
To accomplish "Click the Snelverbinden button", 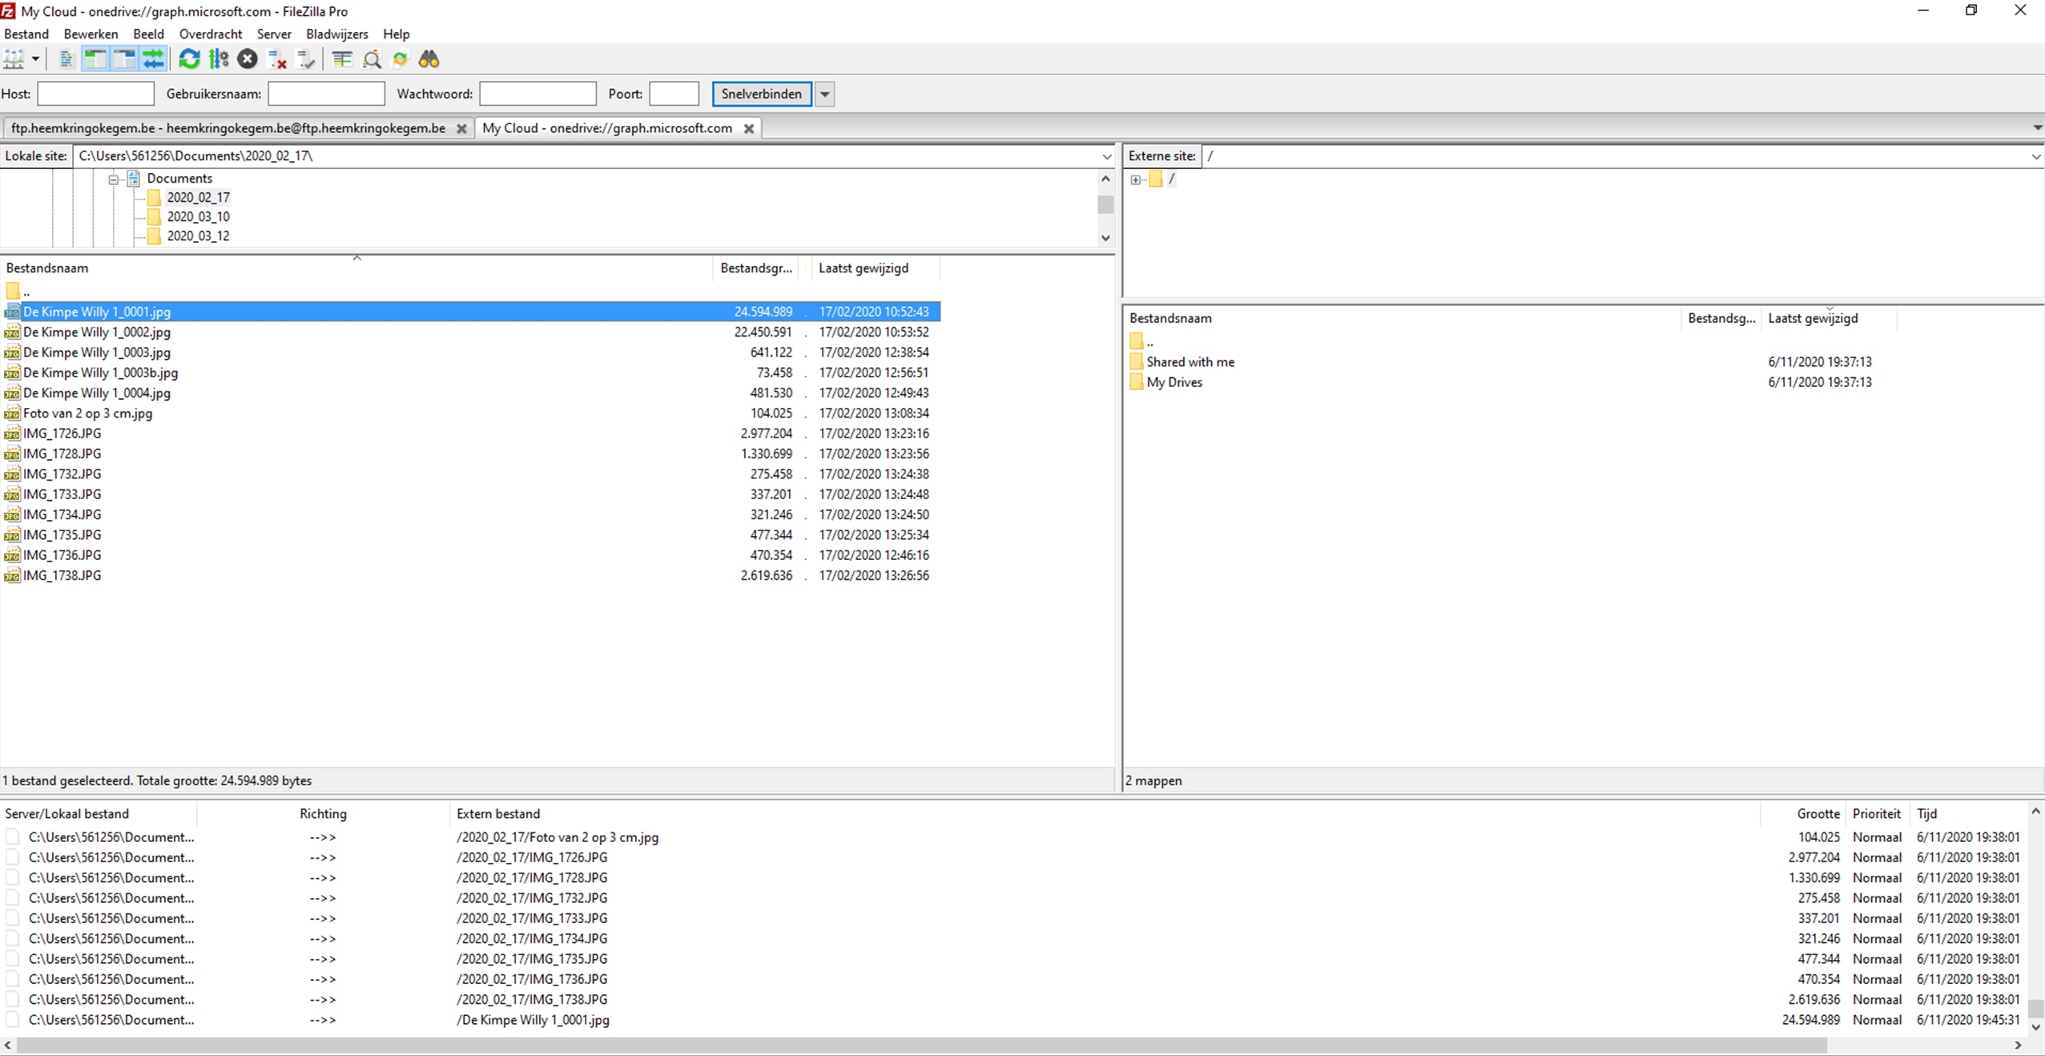I will [x=761, y=94].
